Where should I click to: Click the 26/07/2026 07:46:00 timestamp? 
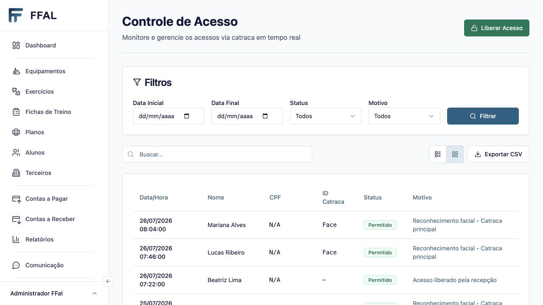pos(156,252)
